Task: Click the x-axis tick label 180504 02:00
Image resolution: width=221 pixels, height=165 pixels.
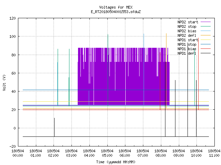Action: 53,153
